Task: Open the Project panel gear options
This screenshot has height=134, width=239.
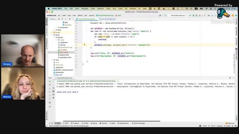Action: (x=70, y=19)
